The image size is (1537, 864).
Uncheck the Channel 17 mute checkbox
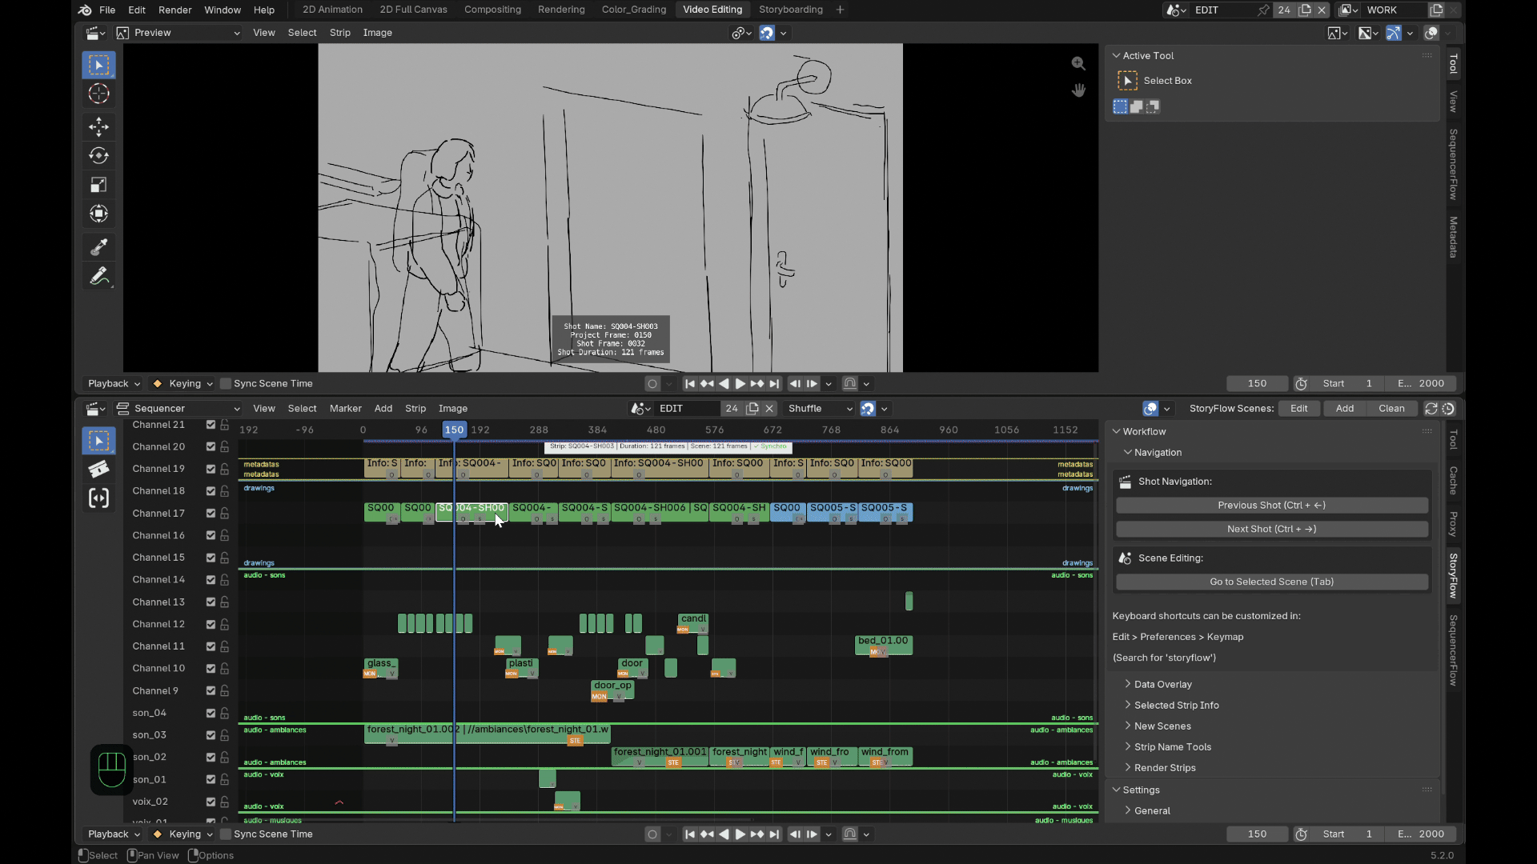211,514
